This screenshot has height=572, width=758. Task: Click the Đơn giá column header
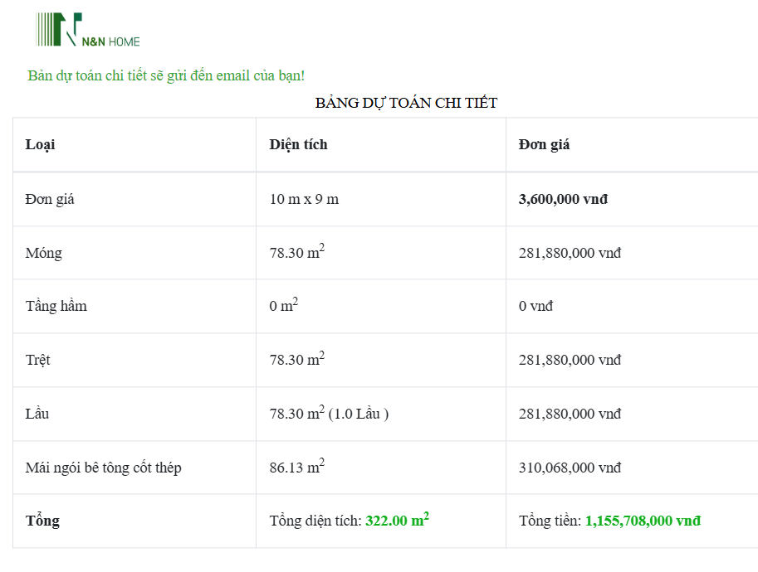(x=544, y=144)
